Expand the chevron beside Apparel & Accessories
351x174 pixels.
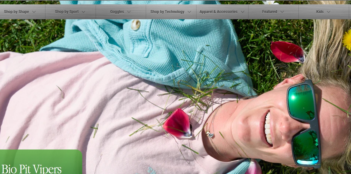[x=242, y=12]
